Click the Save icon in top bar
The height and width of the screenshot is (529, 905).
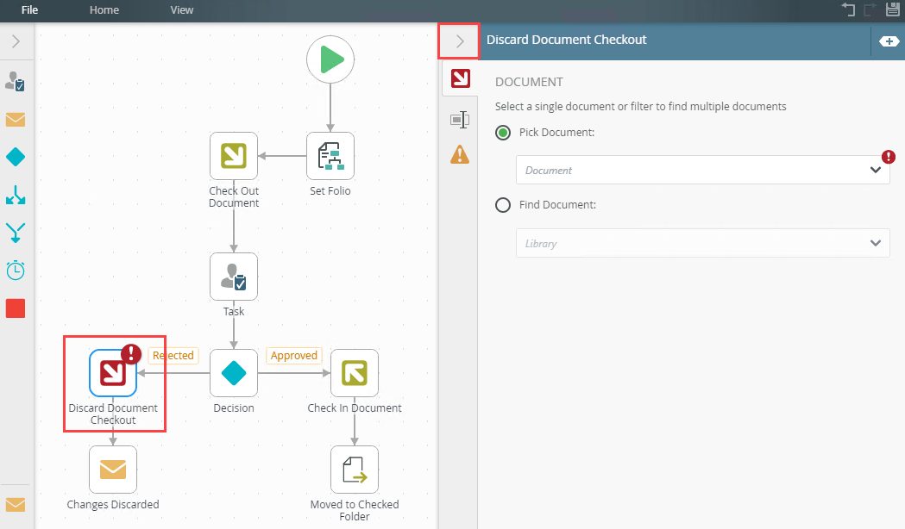(892, 10)
